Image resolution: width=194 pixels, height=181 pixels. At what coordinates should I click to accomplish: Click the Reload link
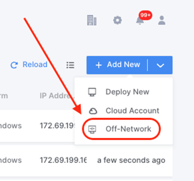click(29, 65)
